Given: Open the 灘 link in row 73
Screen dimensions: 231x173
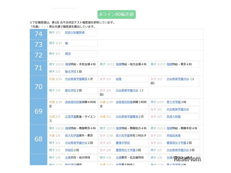Looking at the screenshot, I should point(67,43).
